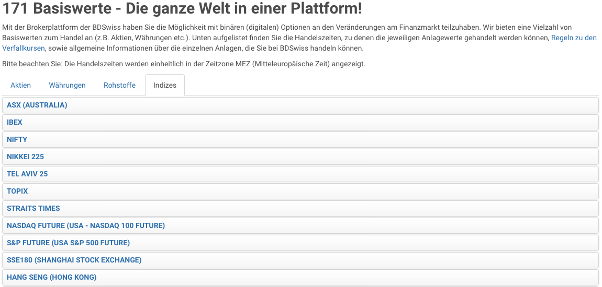The width and height of the screenshot is (602, 287).
Task: Expand the ASX (AUSTRALIA) section
Action: click(x=300, y=105)
